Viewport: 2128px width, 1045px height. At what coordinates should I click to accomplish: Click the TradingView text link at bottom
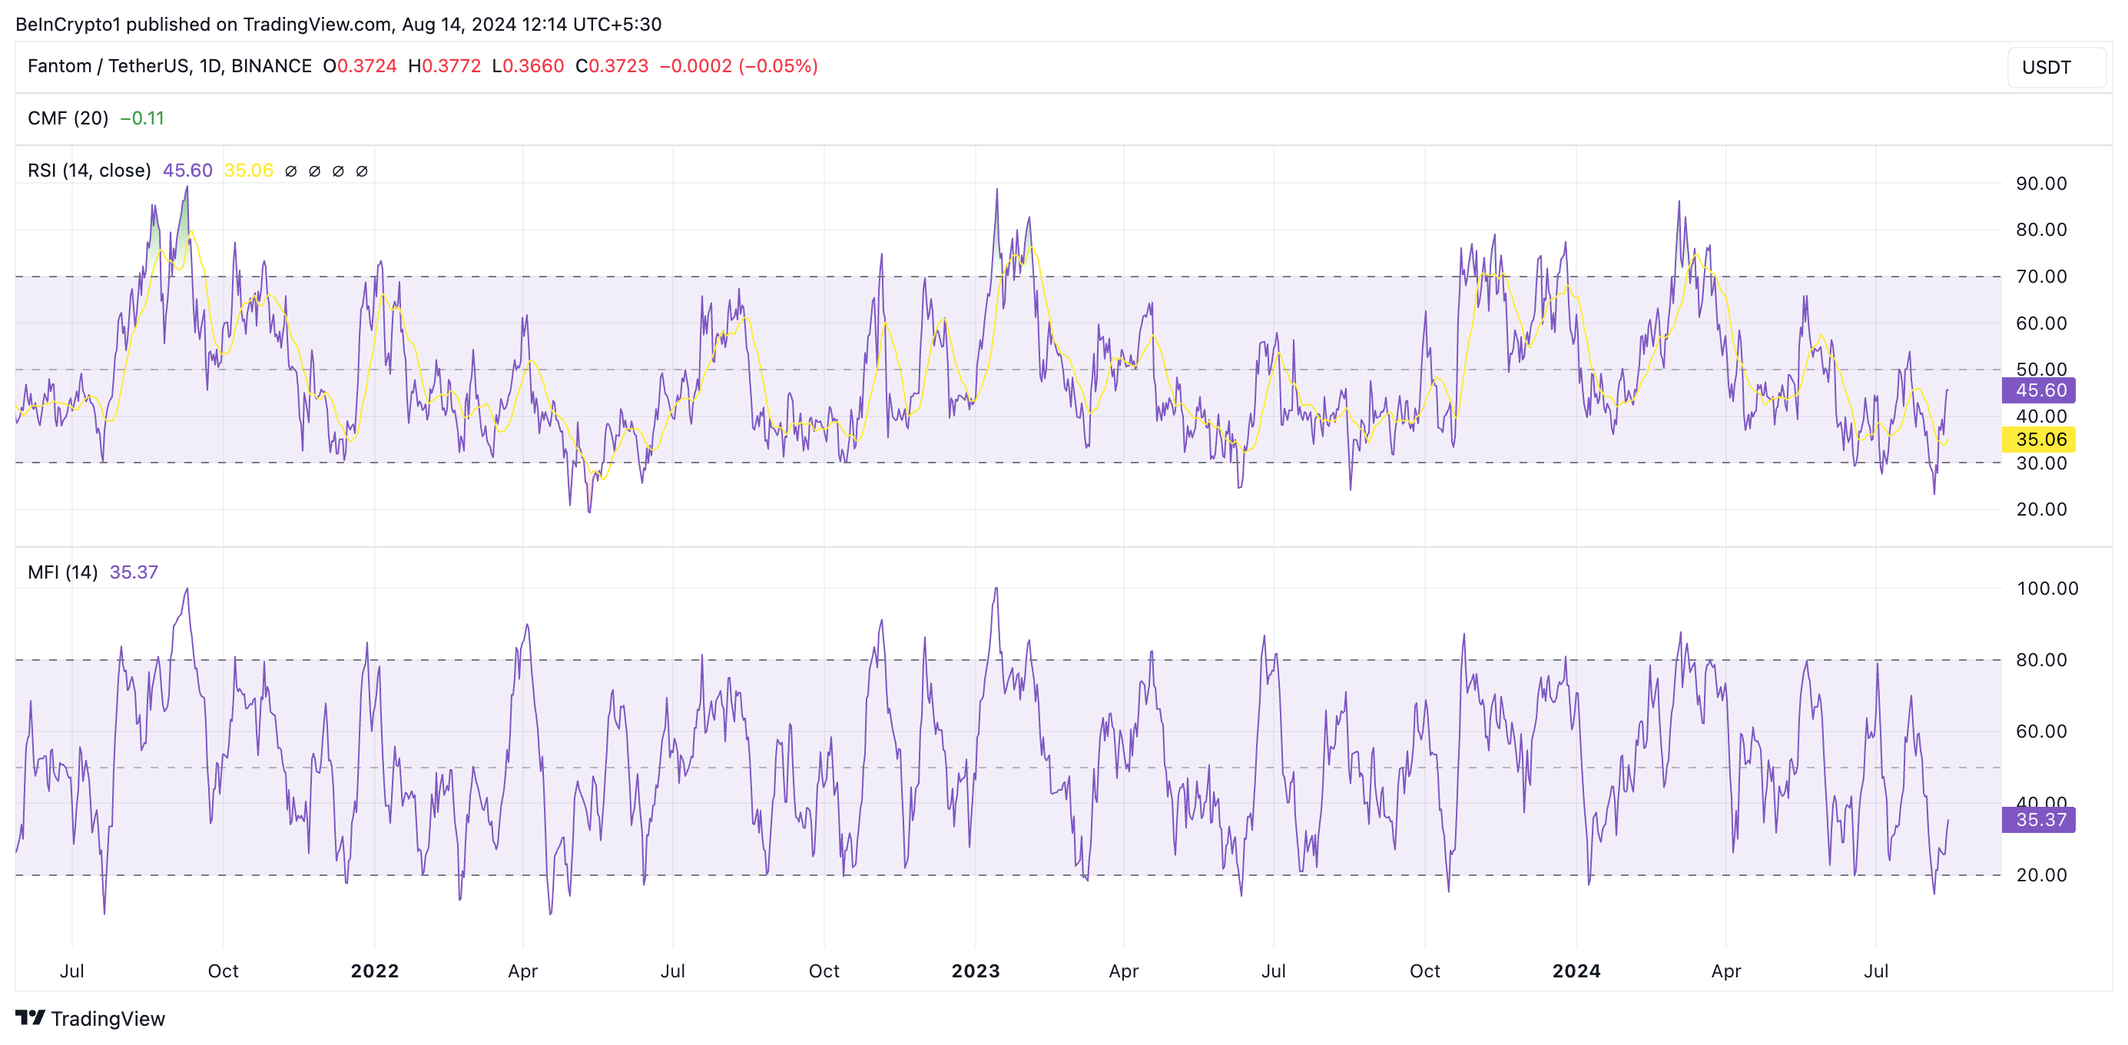(x=108, y=1019)
